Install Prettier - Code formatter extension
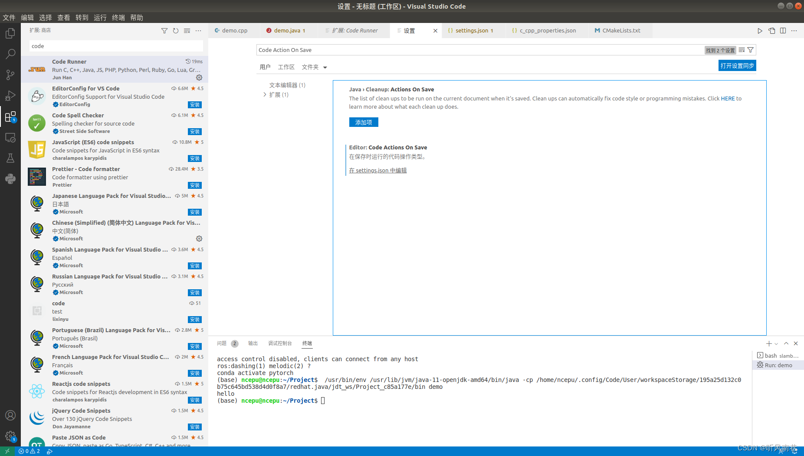This screenshot has height=456, width=804. [x=195, y=185]
